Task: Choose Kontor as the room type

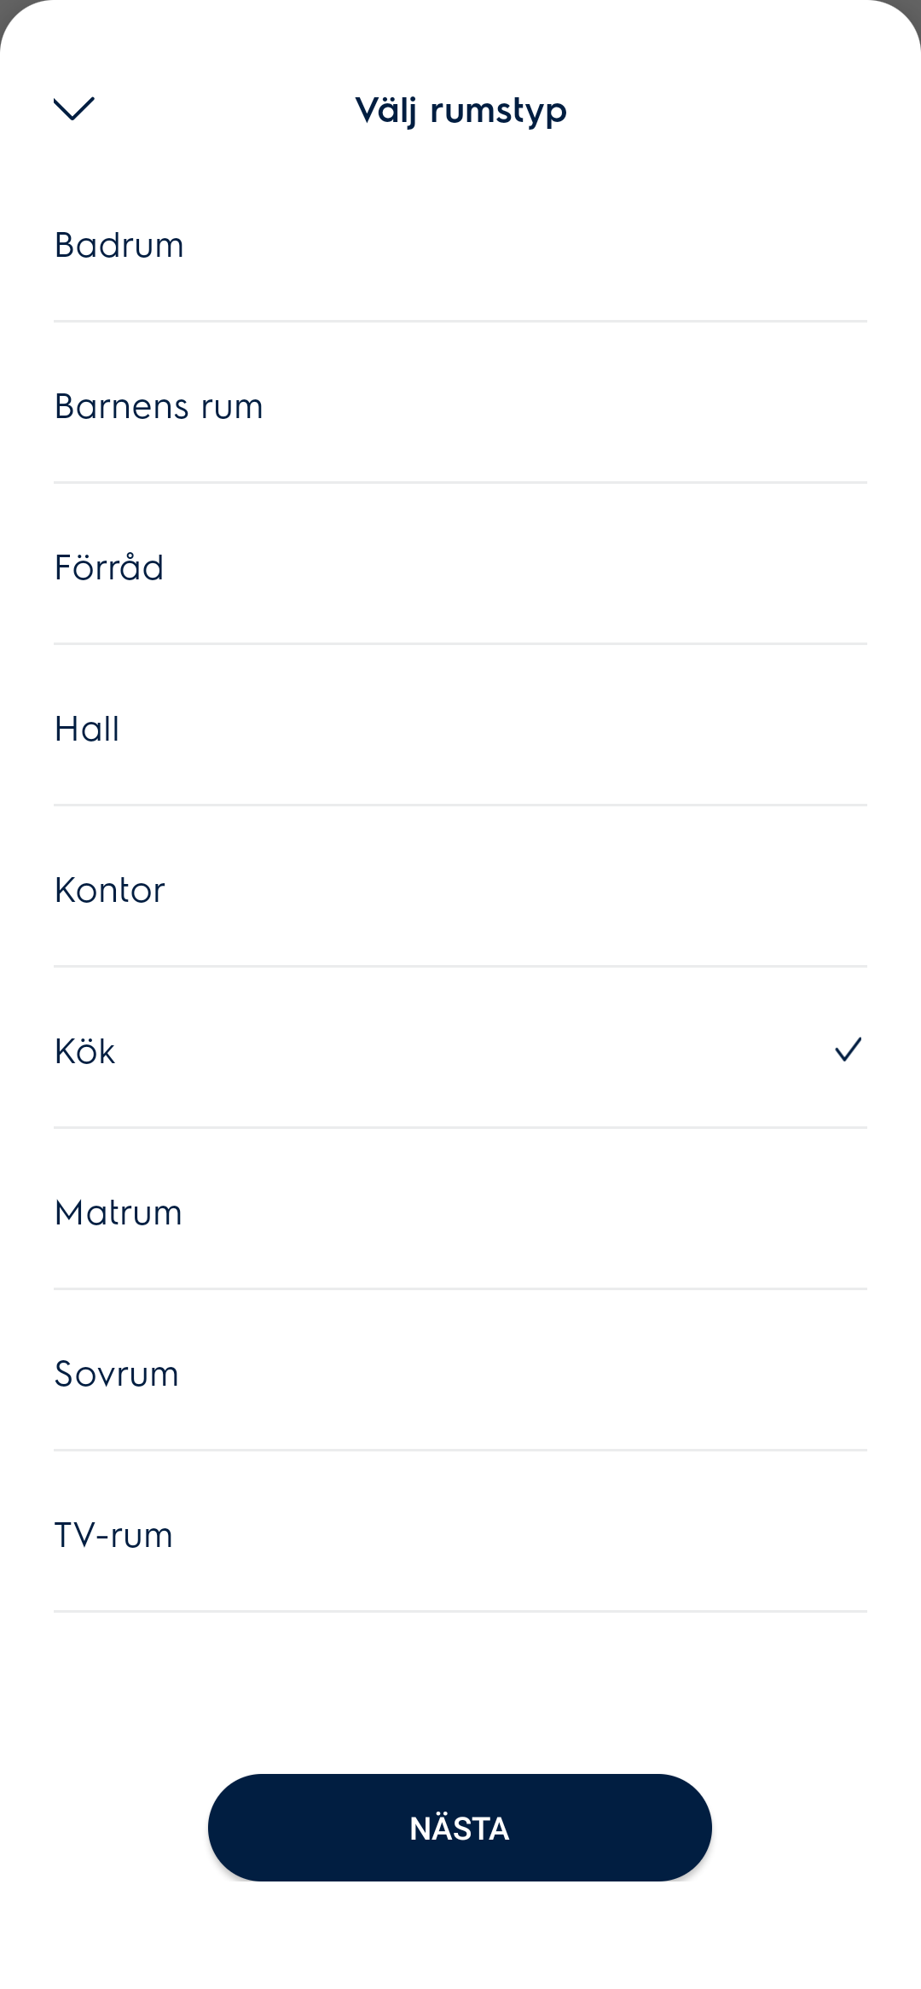Action: point(110,891)
